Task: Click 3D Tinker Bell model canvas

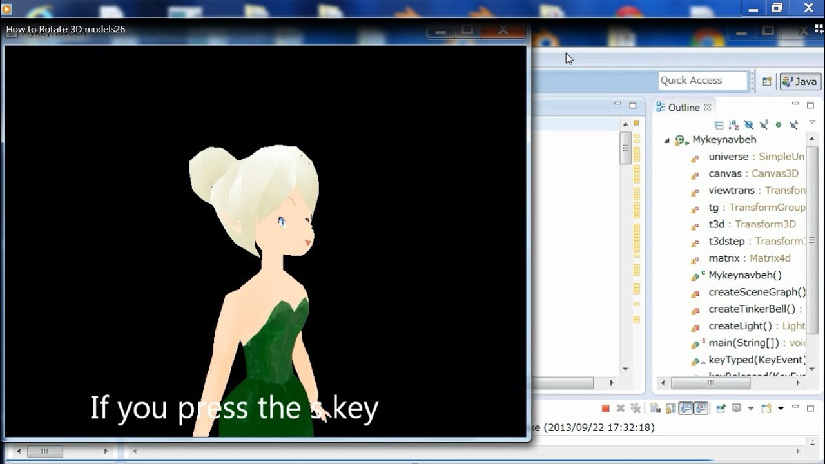Action: tap(266, 241)
